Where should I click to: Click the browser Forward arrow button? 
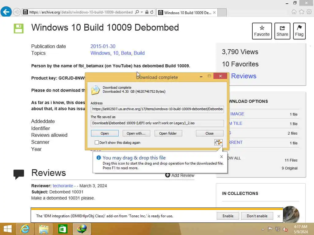(x=17, y=12)
